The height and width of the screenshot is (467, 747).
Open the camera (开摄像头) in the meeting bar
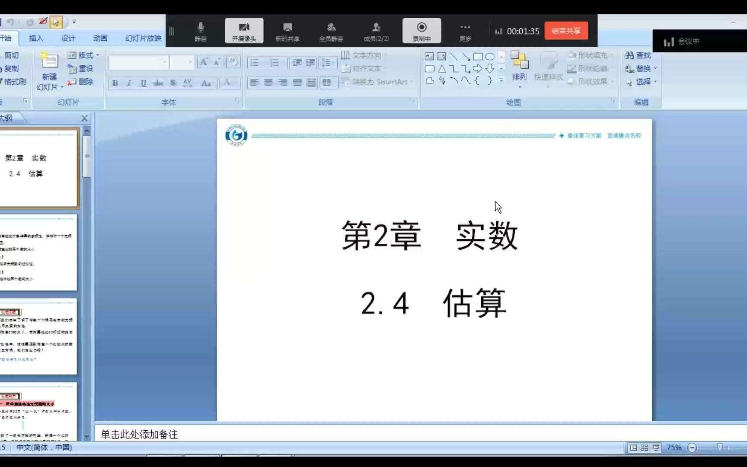tap(245, 30)
